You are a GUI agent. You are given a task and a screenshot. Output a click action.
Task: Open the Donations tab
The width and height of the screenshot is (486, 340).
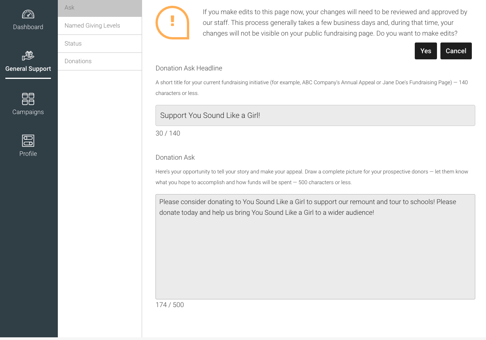point(100,61)
